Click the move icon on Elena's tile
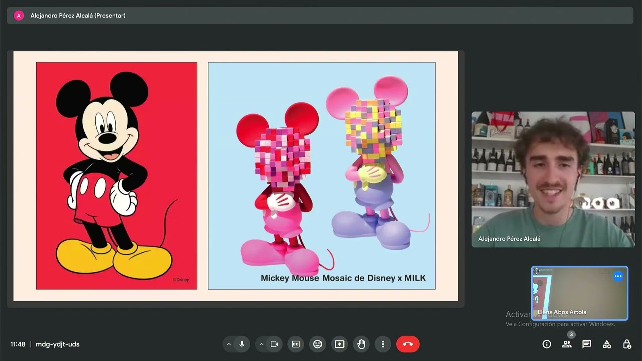This screenshot has width=642, height=361. click(x=536, y=271)
